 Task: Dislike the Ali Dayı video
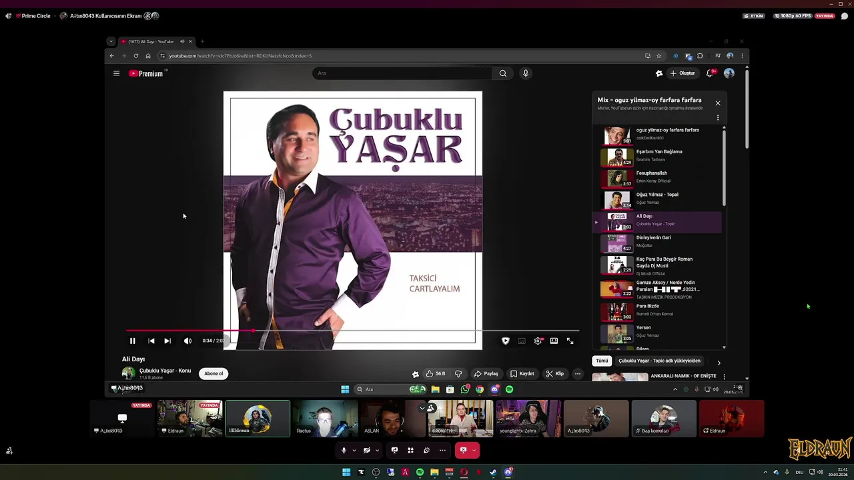[458, 373]
